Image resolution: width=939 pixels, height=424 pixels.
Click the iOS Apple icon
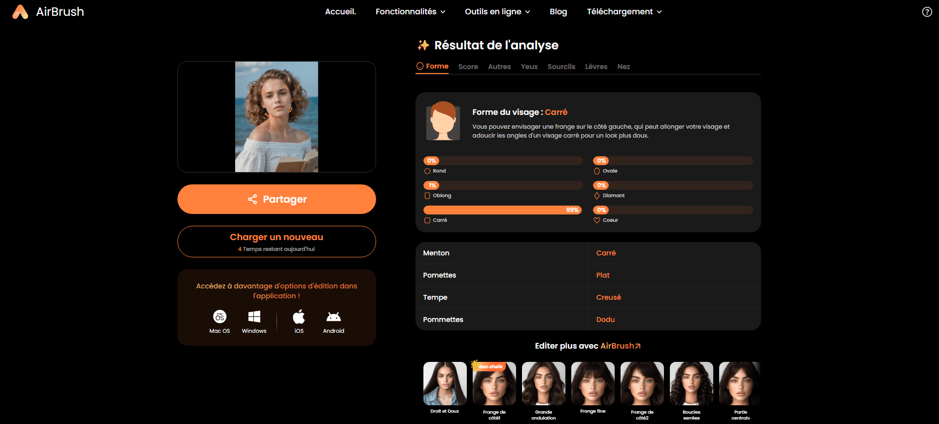tap(299, 317)
